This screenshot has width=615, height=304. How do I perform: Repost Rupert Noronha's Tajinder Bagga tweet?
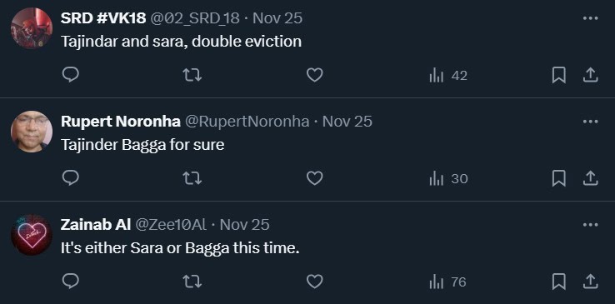(x=192, y=178)
